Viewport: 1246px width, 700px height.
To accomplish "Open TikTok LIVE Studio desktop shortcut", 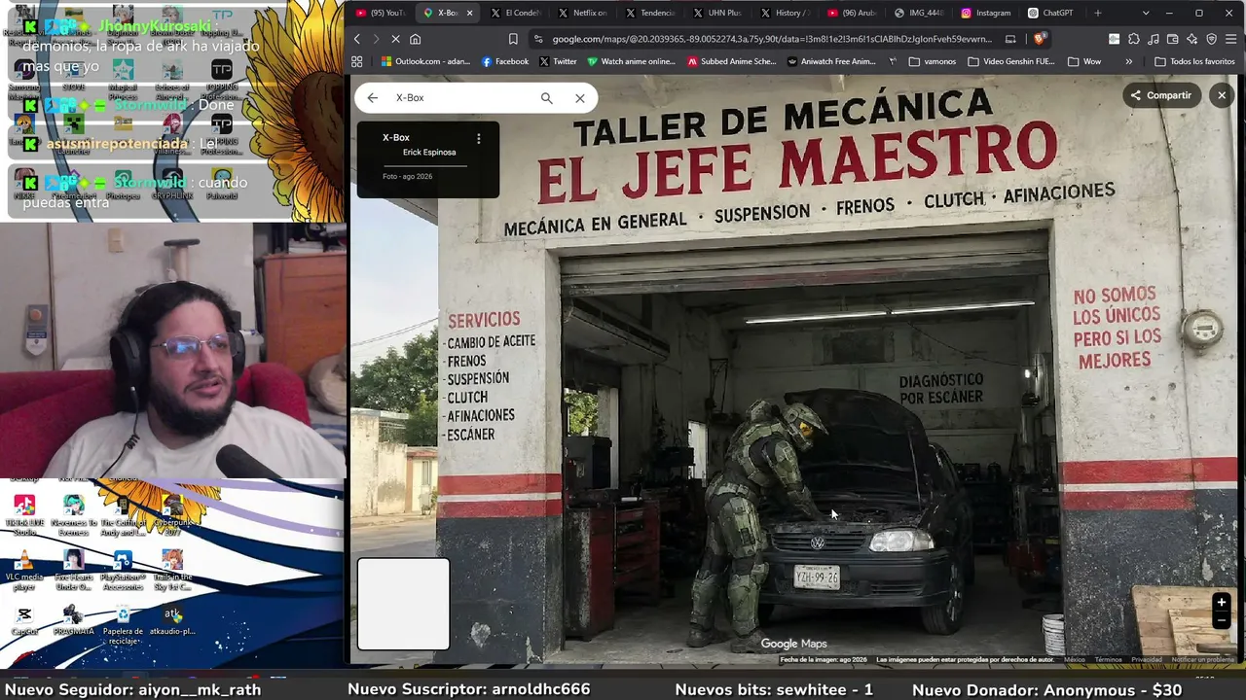I will (24, 515).
